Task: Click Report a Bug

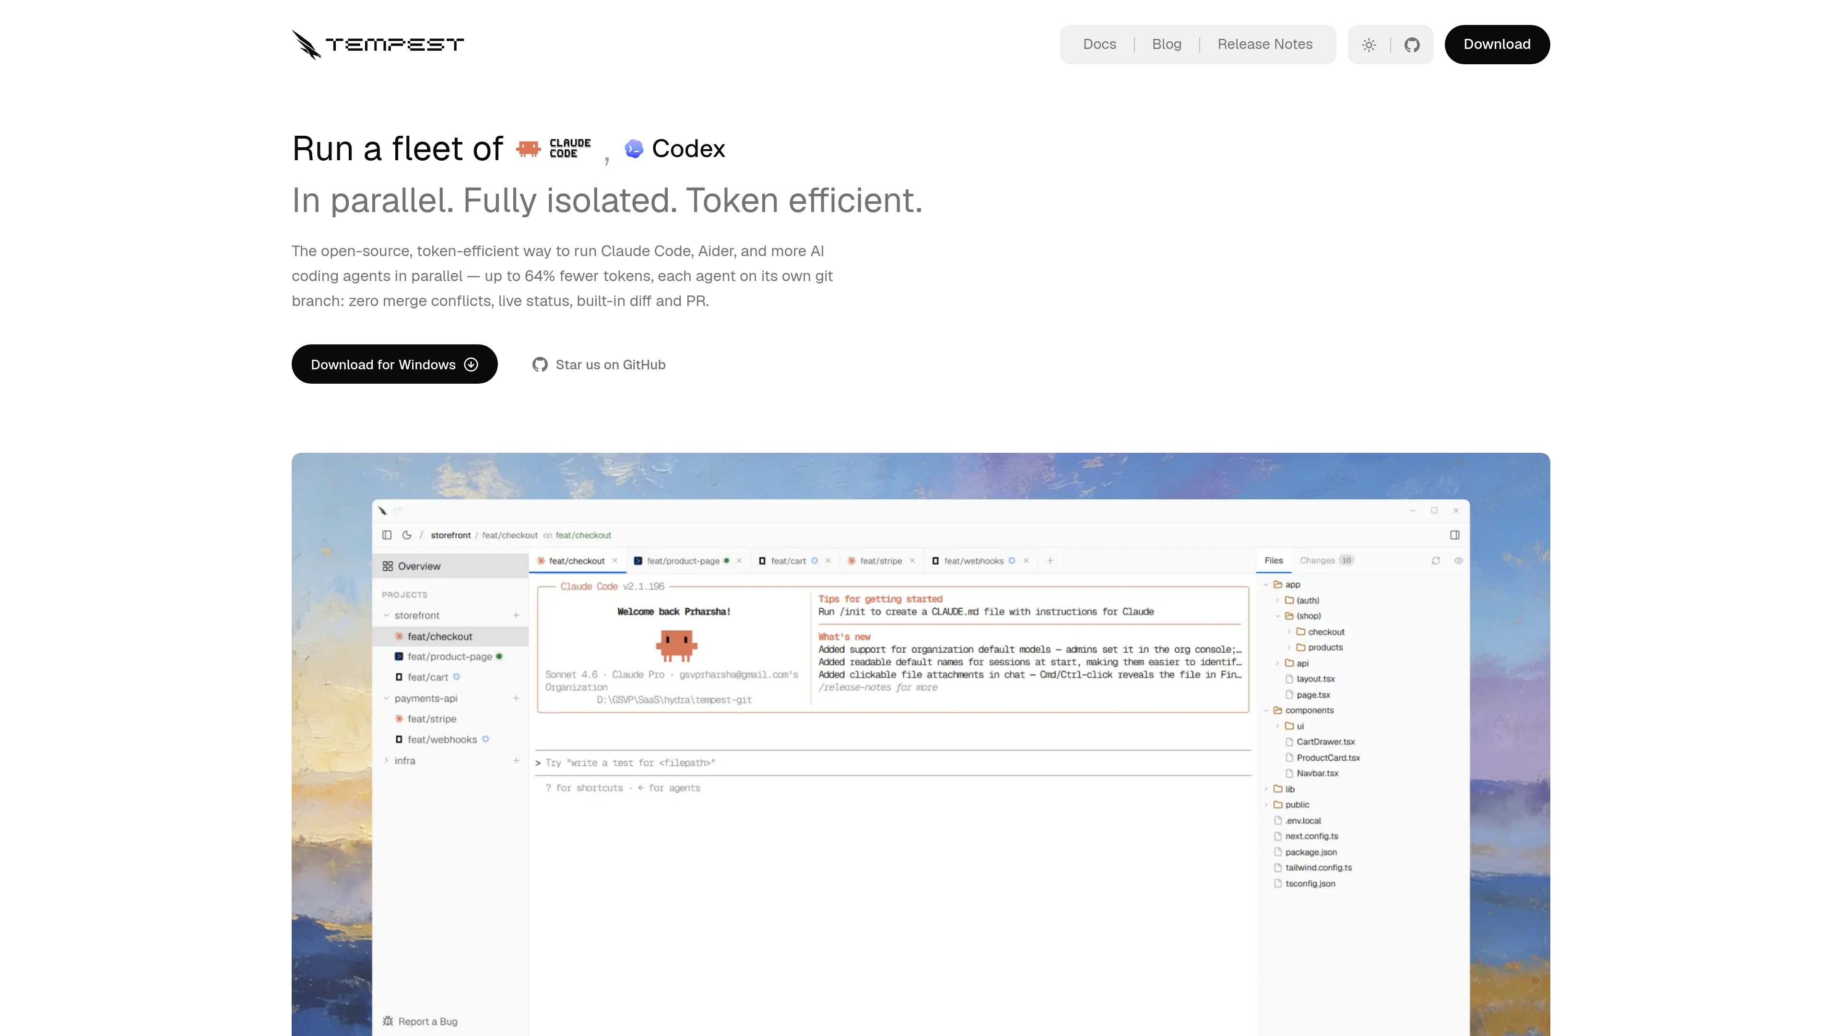Action: tap(420, 1021)
